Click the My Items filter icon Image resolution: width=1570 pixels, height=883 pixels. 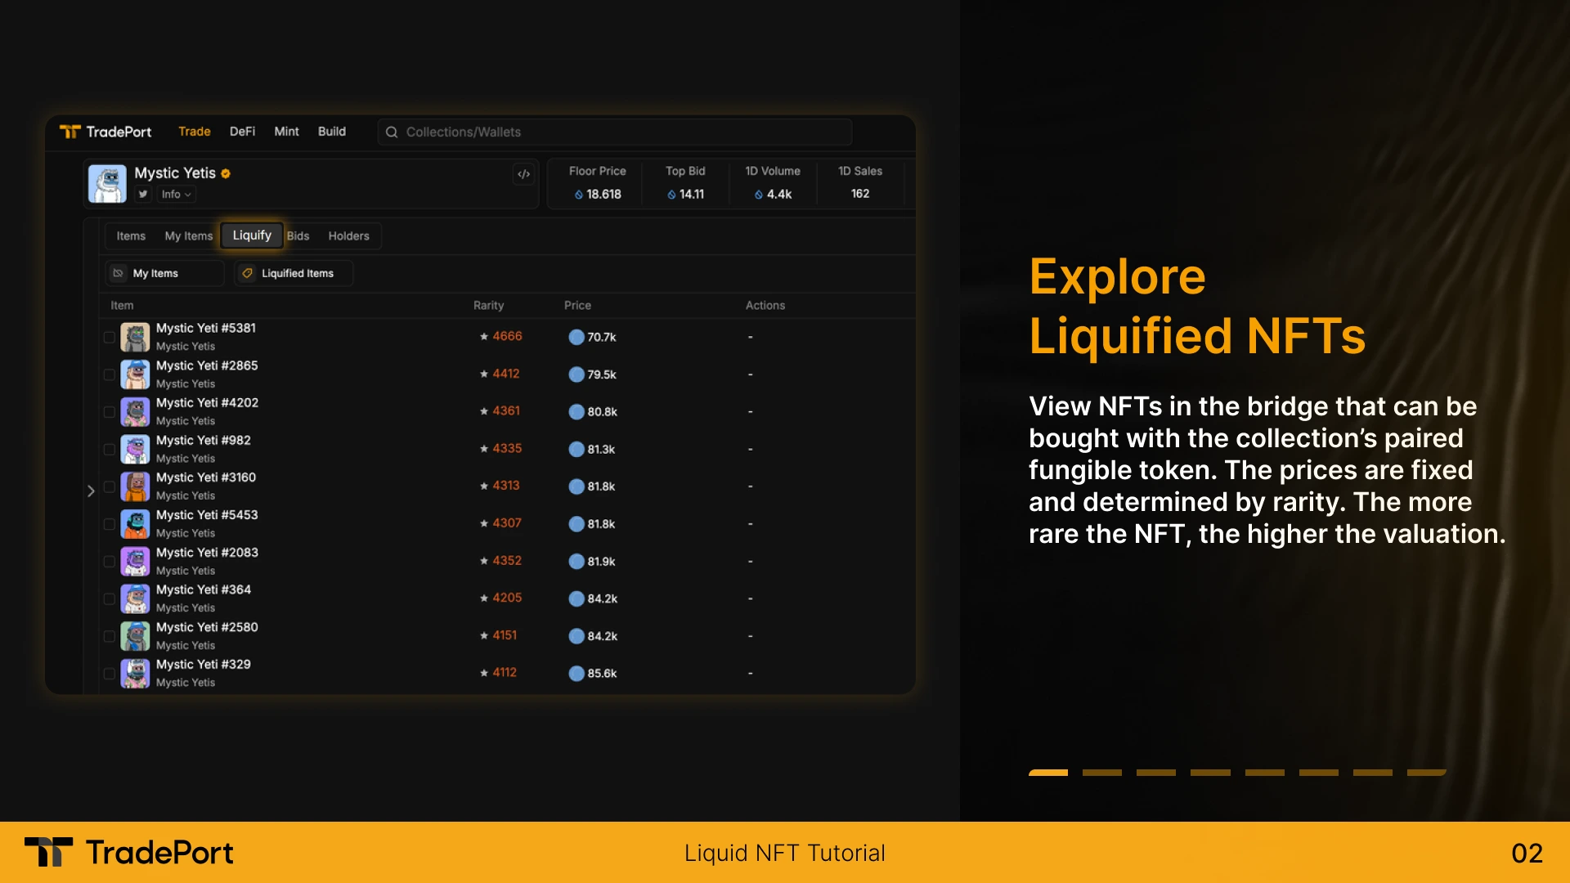click(x=119, y=273)
